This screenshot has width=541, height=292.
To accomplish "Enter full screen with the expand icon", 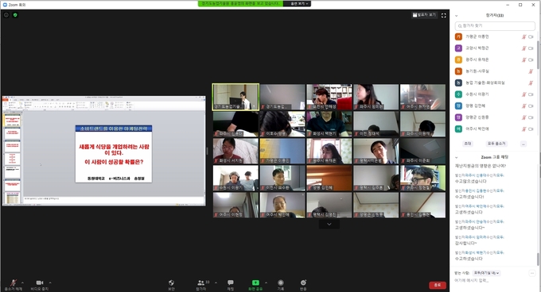I will tap(444, 15).
